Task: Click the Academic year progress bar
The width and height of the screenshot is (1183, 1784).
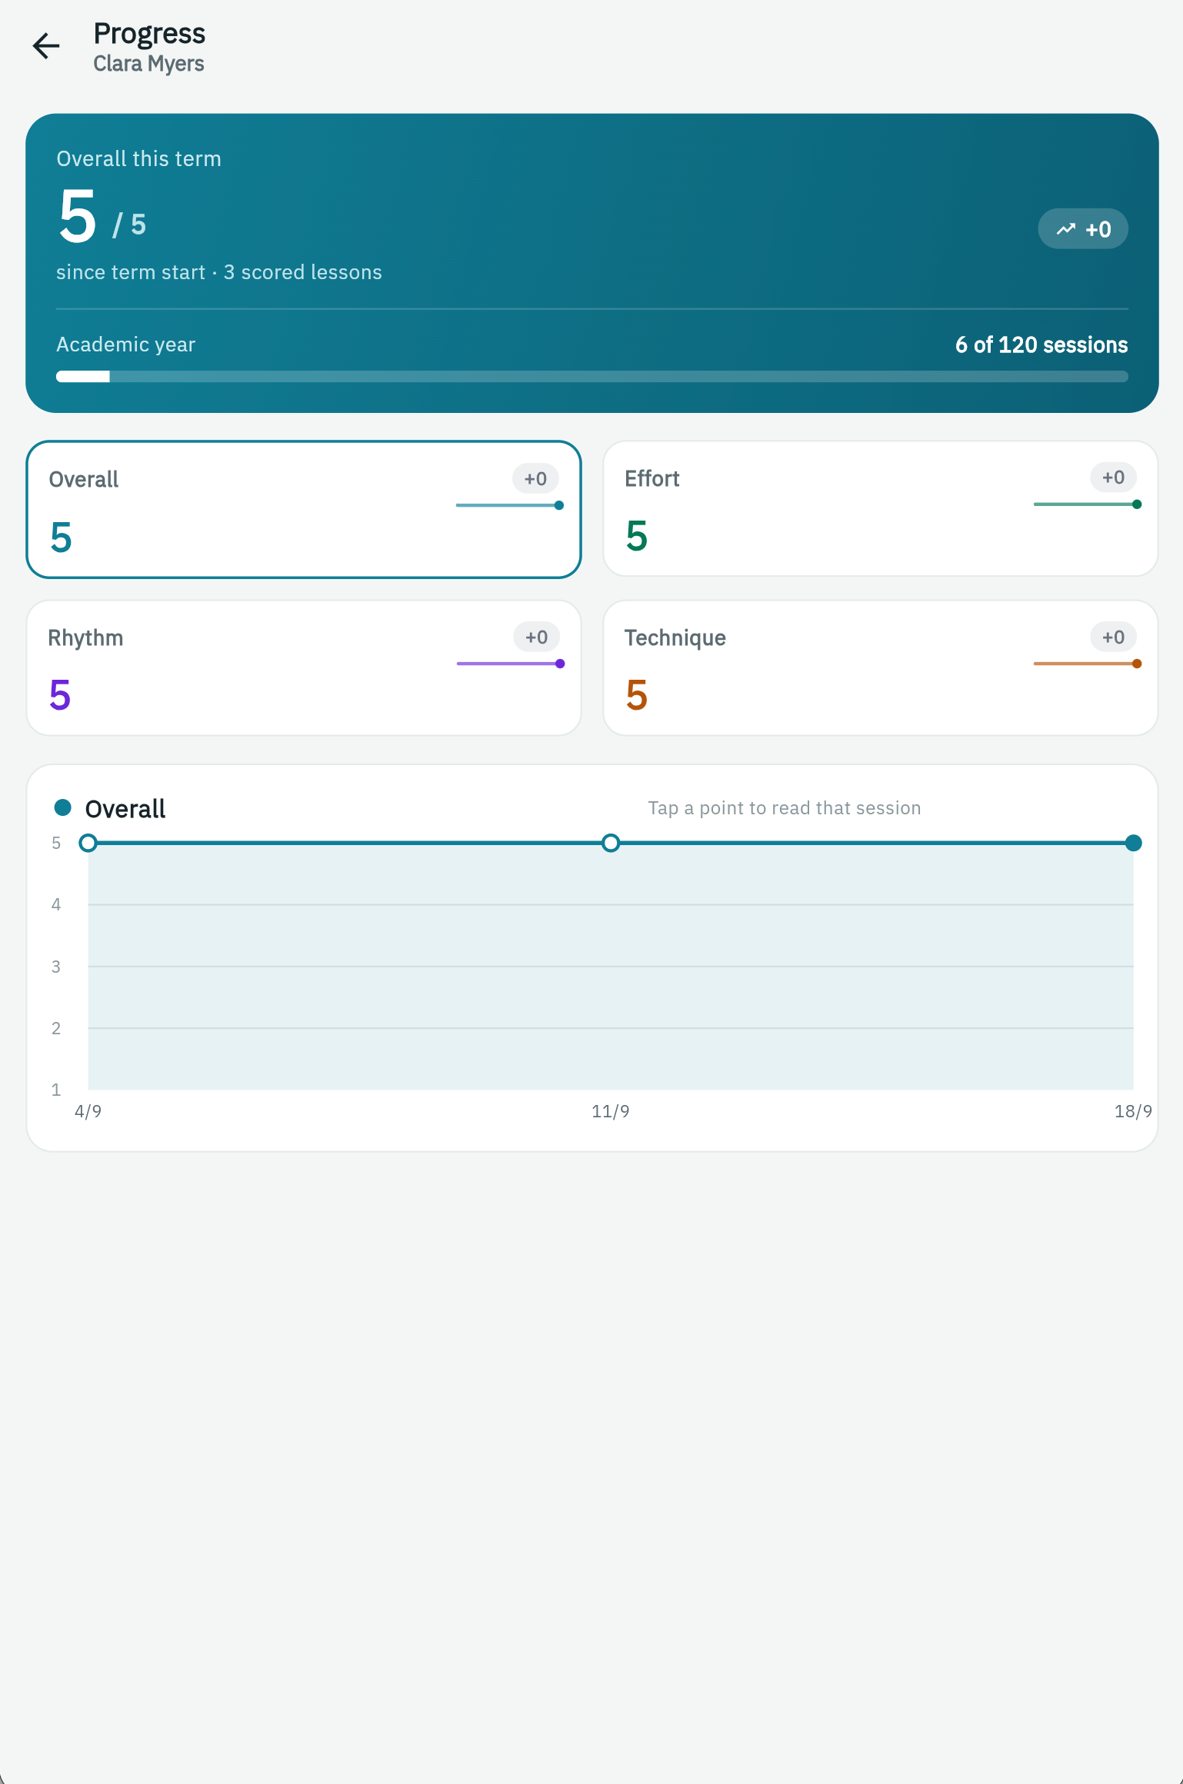Action: [x=592, y=376]
